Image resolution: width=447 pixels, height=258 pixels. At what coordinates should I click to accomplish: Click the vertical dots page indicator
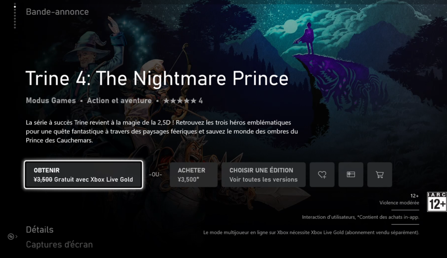click(x=15, y=16)
